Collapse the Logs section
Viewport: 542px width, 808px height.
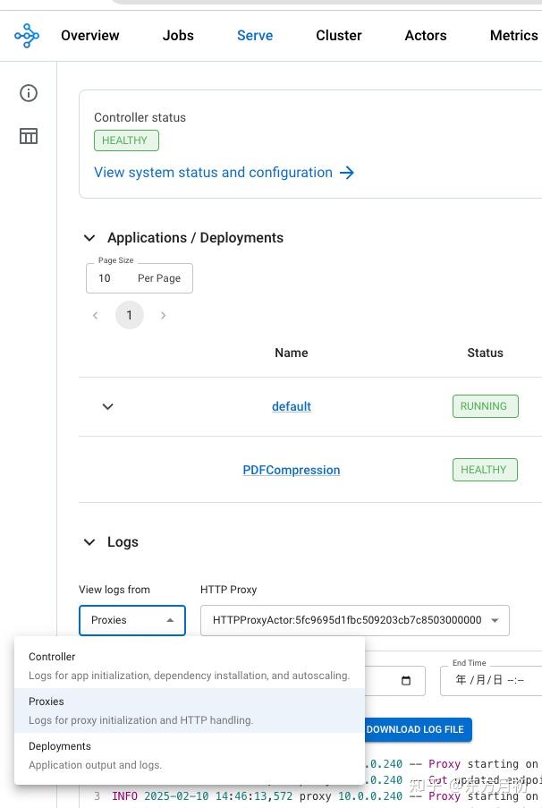point(89,541)
